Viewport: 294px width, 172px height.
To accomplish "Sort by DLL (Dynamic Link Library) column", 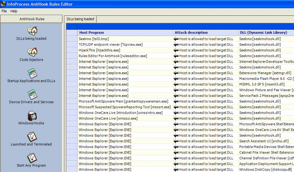I will click(x=266, y=33).
